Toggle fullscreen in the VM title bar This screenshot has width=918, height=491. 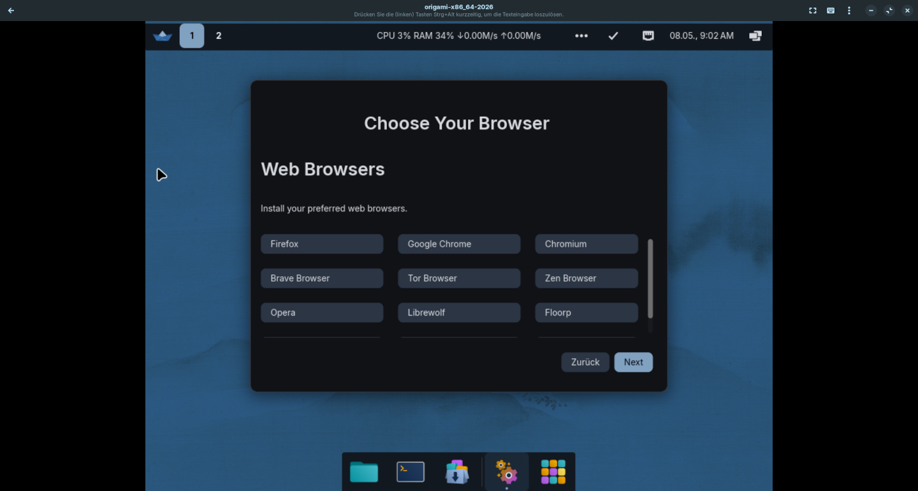(813, 10)
